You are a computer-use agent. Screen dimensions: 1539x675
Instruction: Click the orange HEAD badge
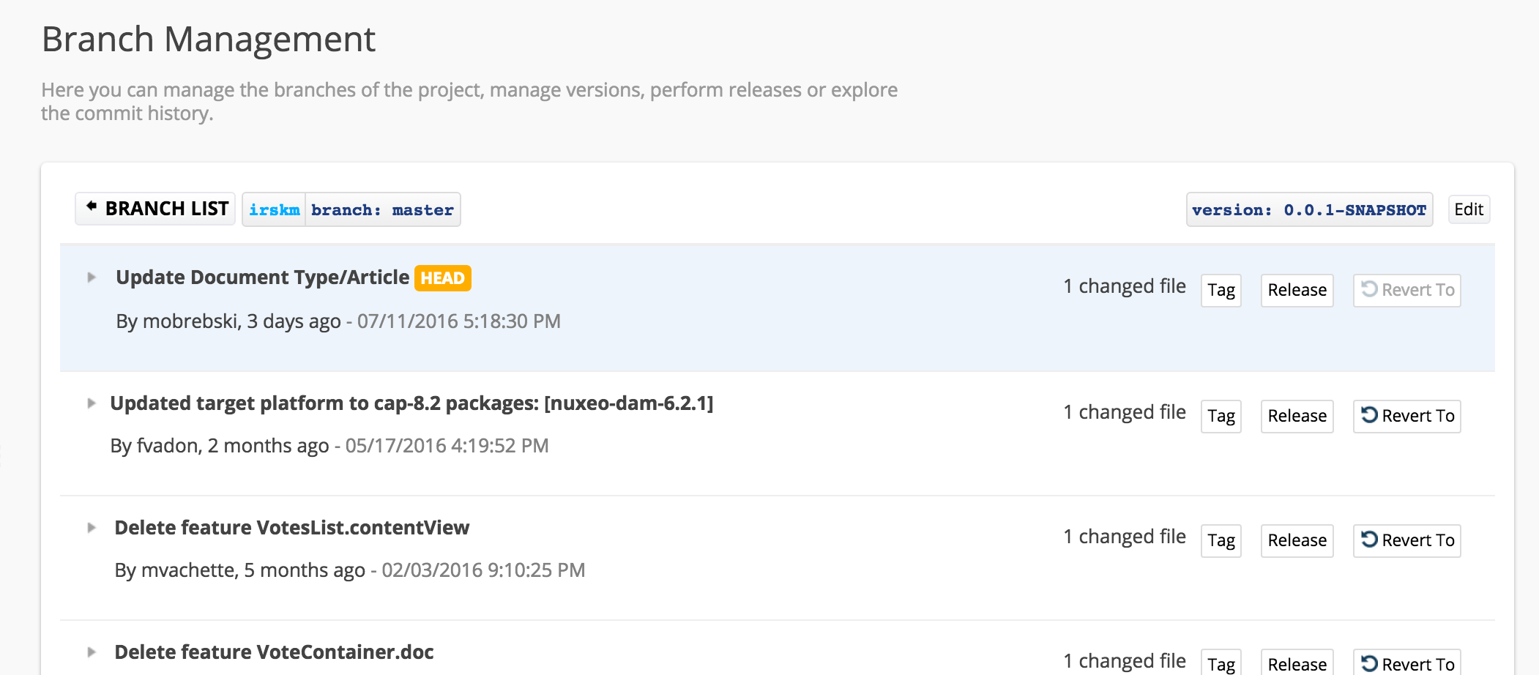[x=442, y=278]
